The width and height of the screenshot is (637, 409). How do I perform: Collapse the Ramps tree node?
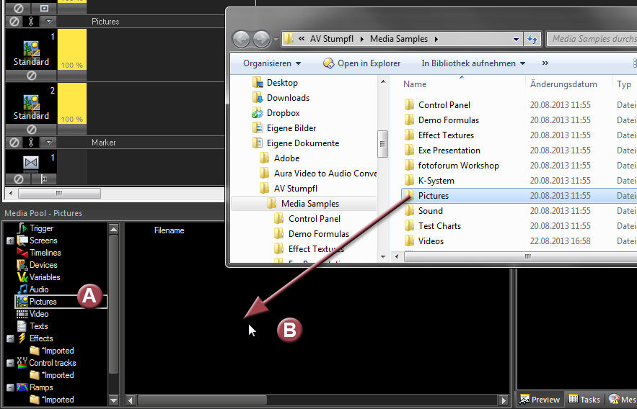10,387
